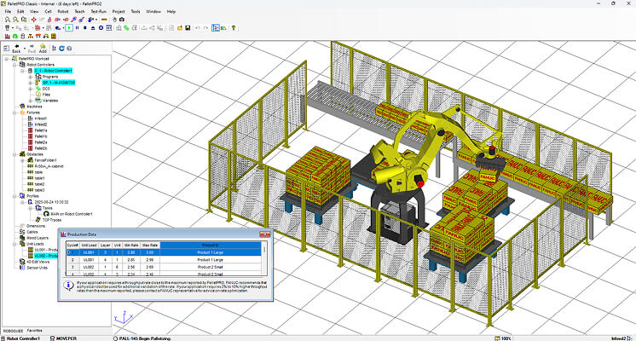
Task: Click the help question mark icon
Action: (234, 28)
